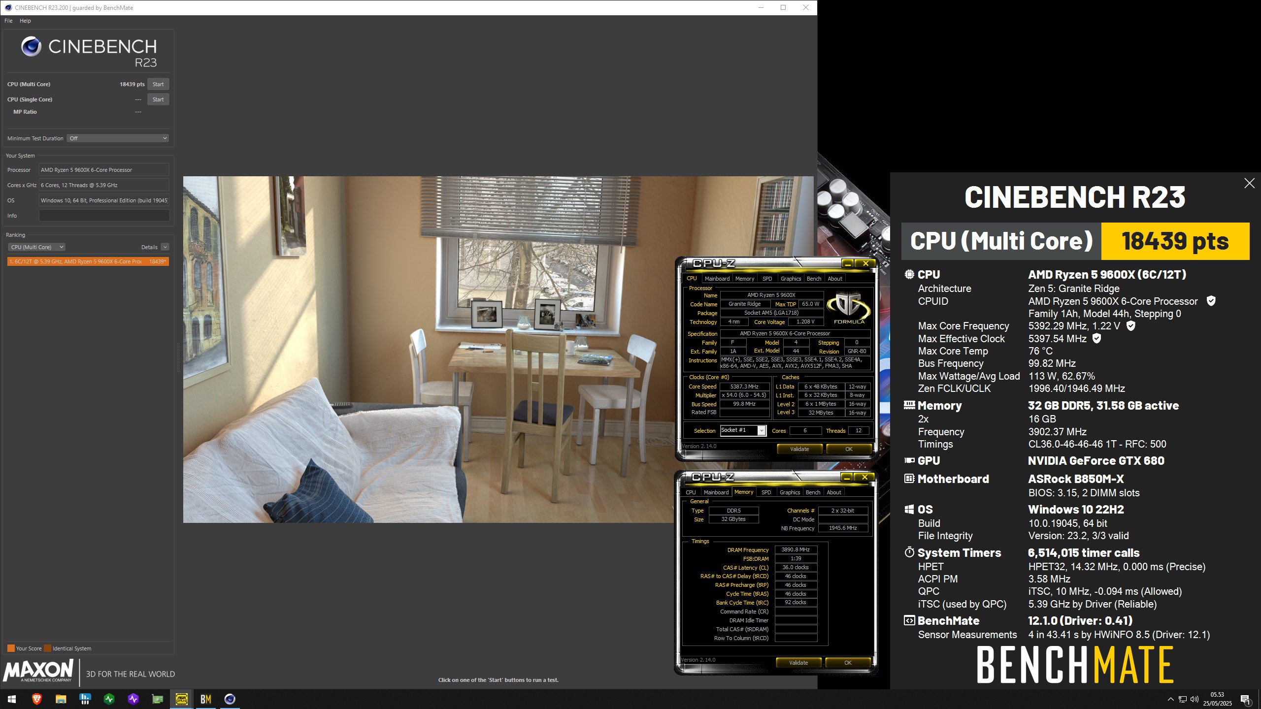The image size is (1261, 709).
Task: Open the blue bar-chart taskbar app
Action: 85,699
